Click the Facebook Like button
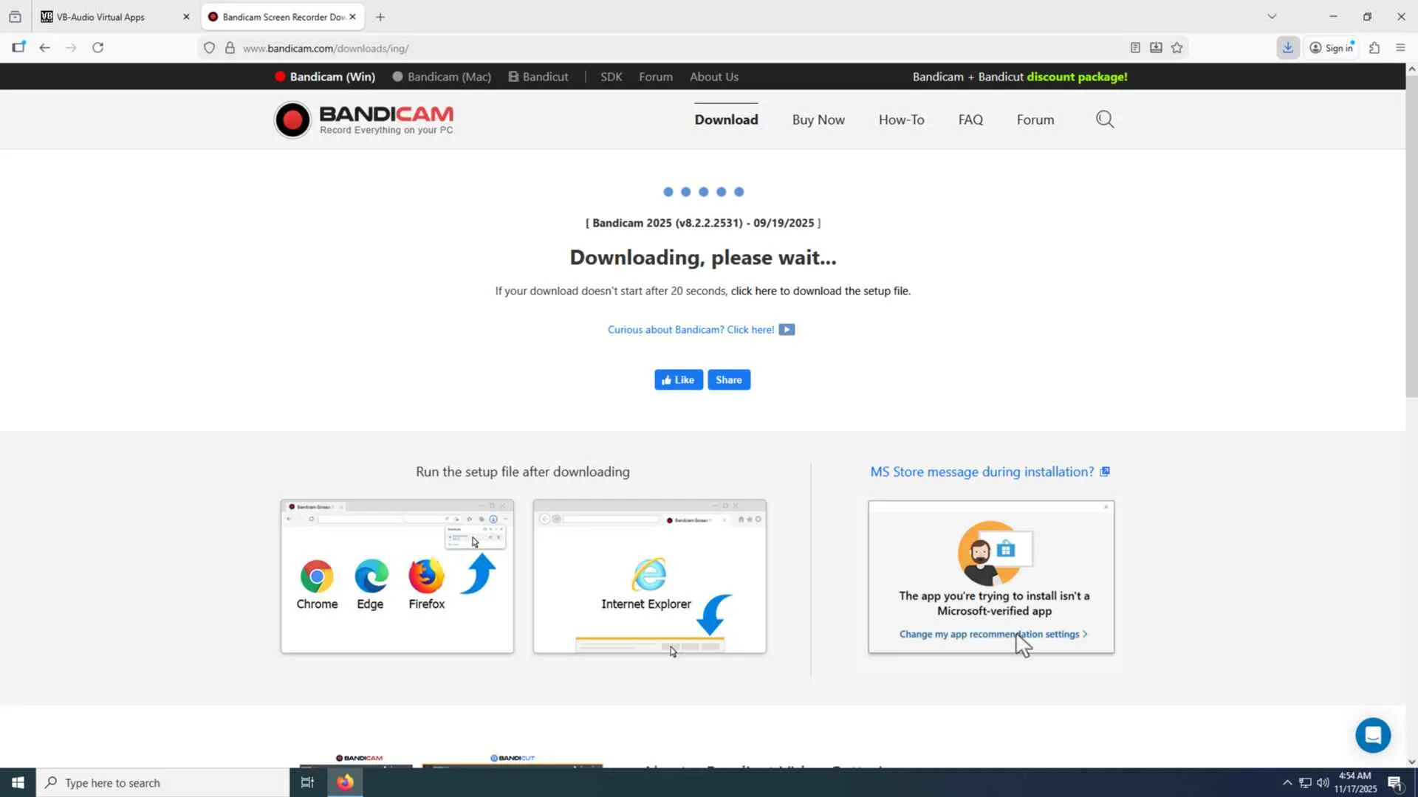The image size is (1418, 797). pyautogui.click(x=678, y=380)
